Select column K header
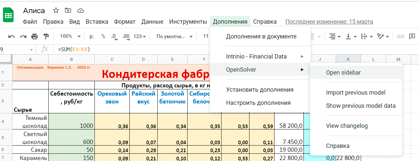419x161 pixels. tap(348, 59)
